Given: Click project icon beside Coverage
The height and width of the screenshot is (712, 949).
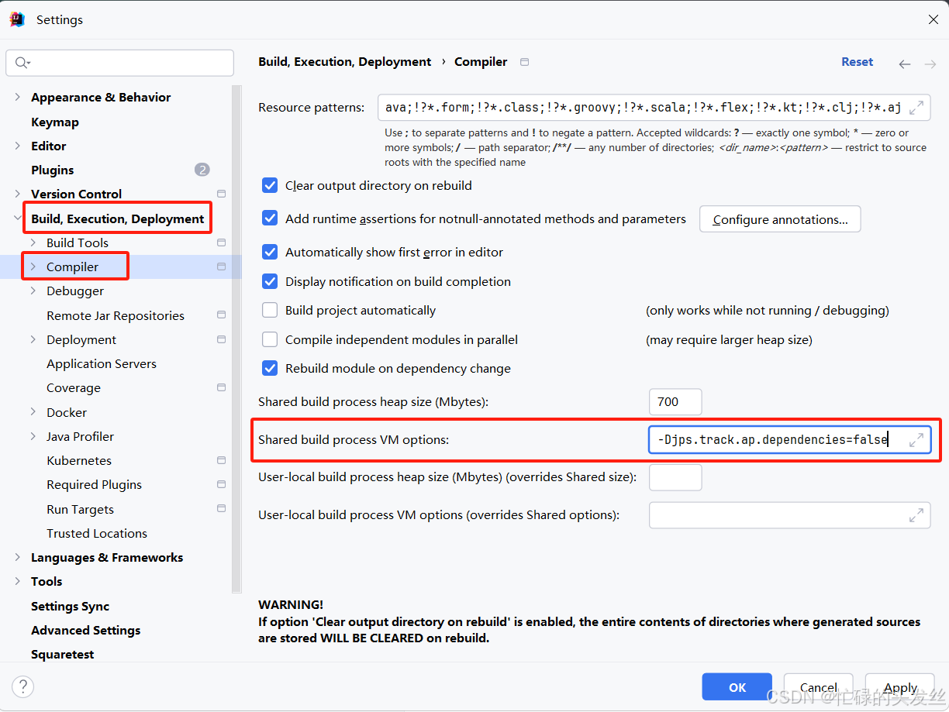Looking at the screenshot, I should 222,387.
